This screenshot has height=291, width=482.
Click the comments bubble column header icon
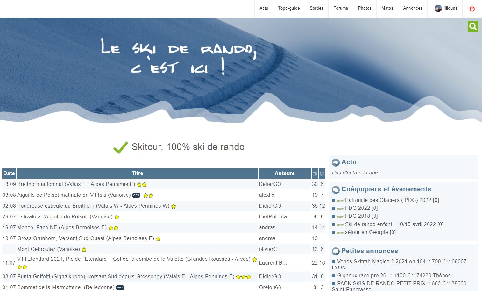click(x=322, y=174)
